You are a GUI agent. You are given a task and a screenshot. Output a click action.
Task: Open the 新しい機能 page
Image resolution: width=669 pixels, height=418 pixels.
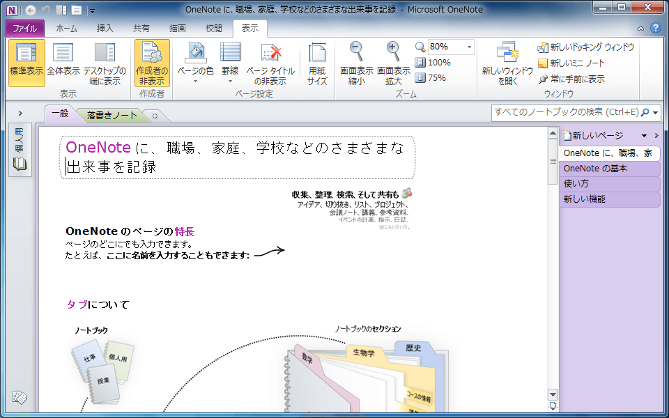tap(609, 199)
